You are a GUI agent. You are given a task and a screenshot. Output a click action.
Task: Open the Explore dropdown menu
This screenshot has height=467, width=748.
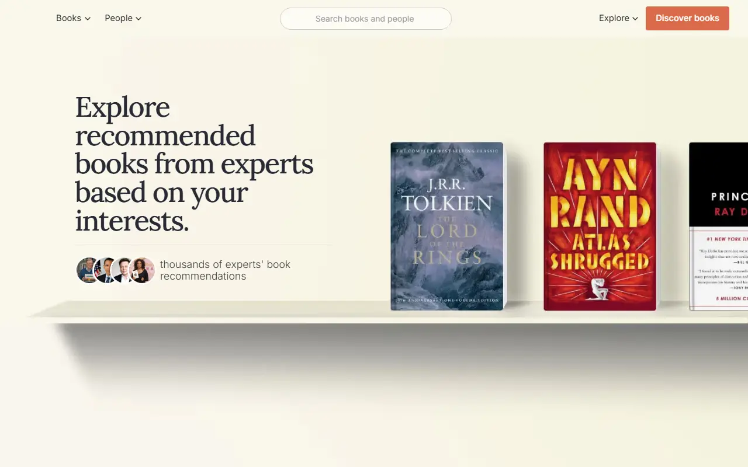click(x=618, y=18)
